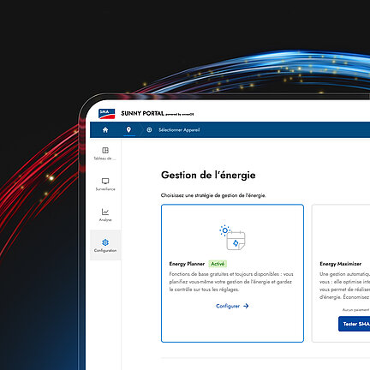
Task: Open the Surveillance monitor icon
Action: coord(105,181)
